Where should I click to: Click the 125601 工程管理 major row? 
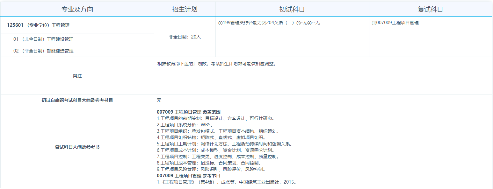38,25
